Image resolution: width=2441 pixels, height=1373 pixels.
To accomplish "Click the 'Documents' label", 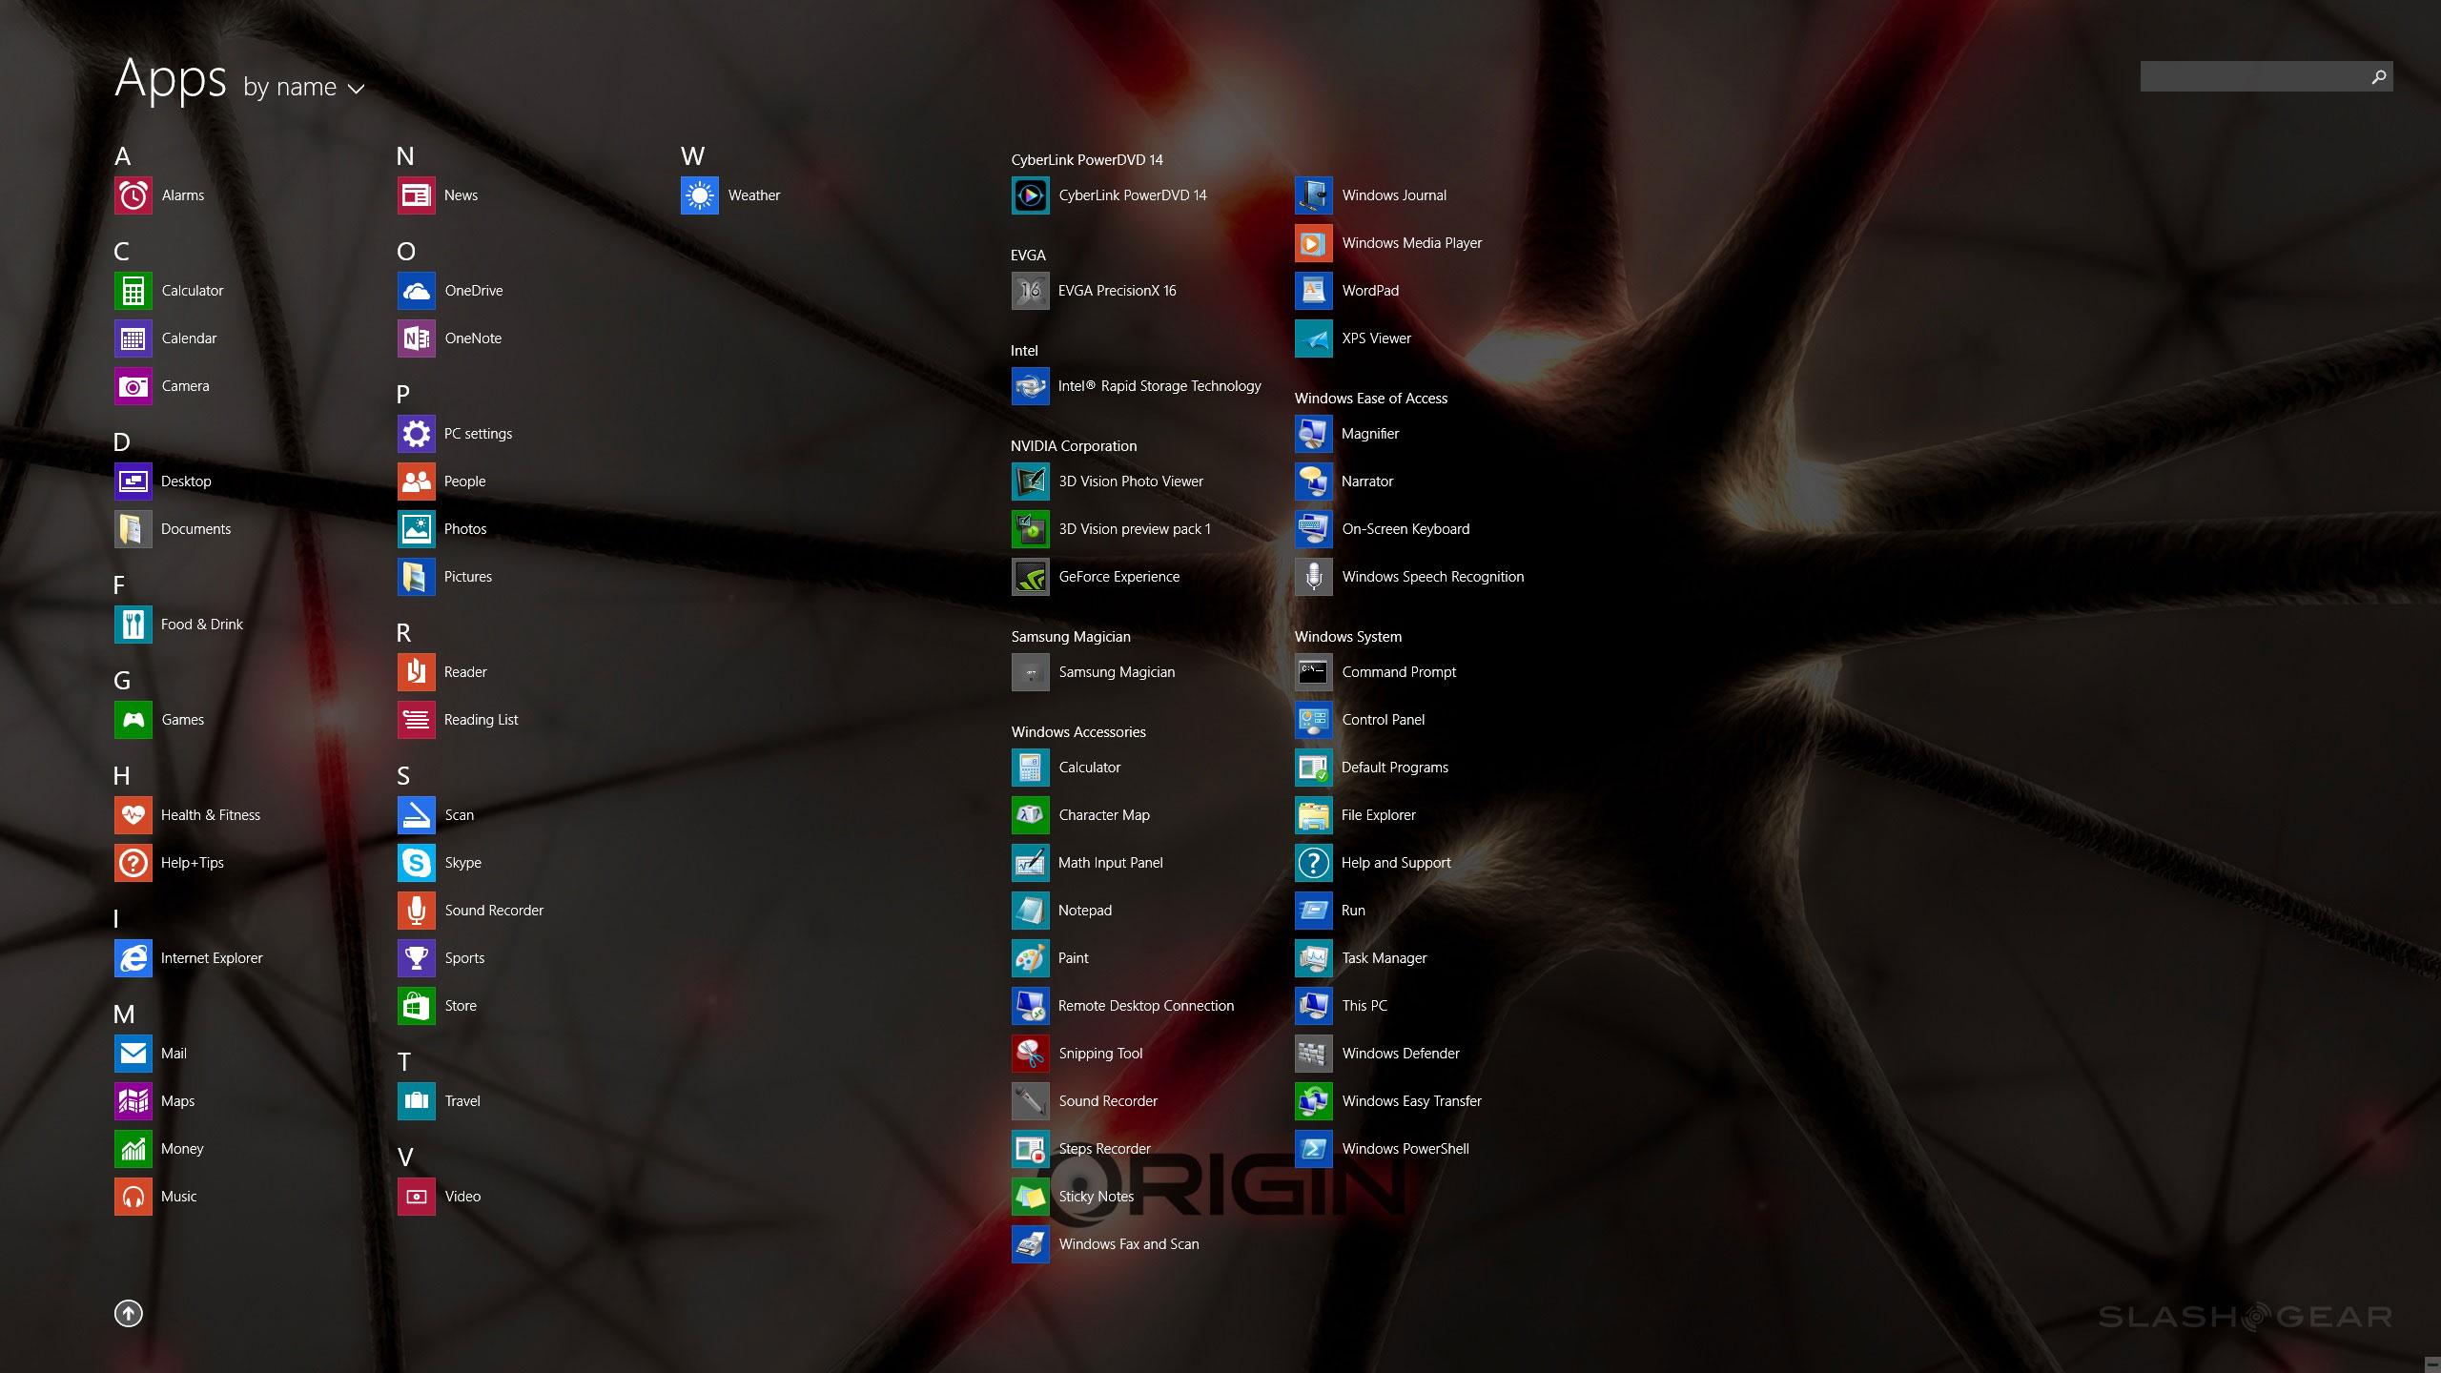I will point(195,529).
